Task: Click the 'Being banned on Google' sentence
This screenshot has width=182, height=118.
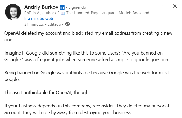Action: [x=87, y=76]
